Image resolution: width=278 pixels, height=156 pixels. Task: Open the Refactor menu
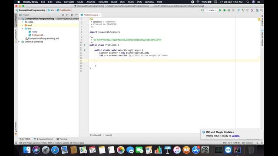click(x=103, y=2)
